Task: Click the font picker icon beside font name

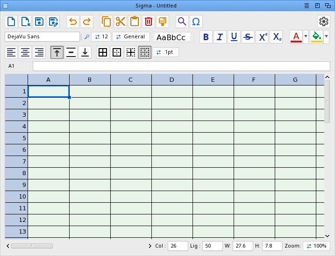Action: [86, 37]
